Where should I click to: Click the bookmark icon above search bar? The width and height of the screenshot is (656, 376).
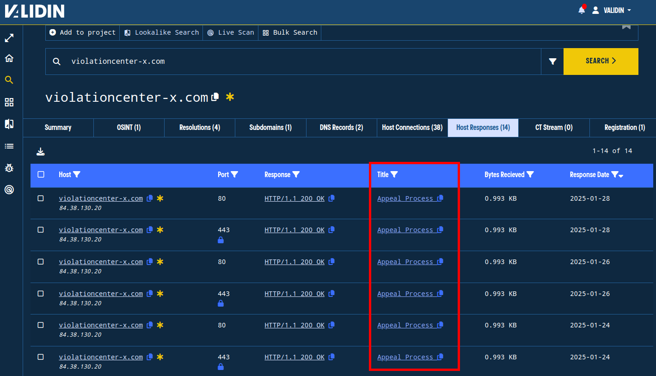[626, 26]
